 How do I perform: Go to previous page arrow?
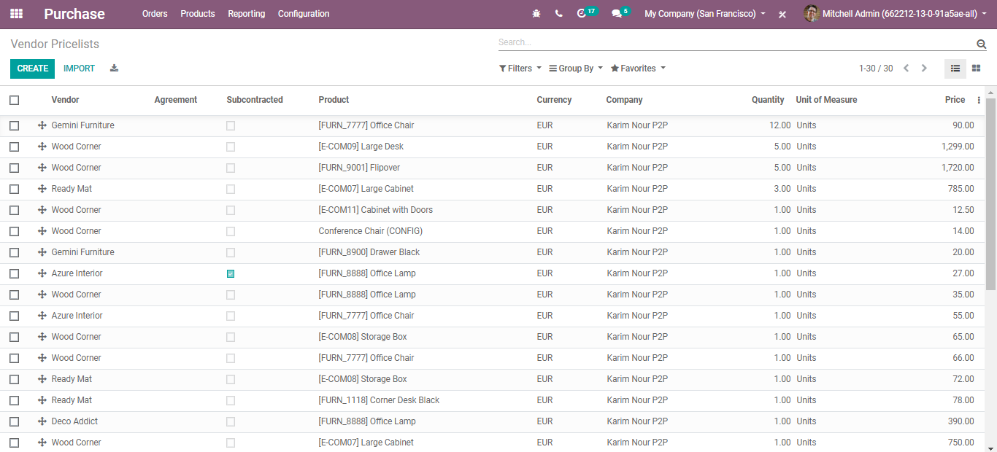[x=906, y=69]
